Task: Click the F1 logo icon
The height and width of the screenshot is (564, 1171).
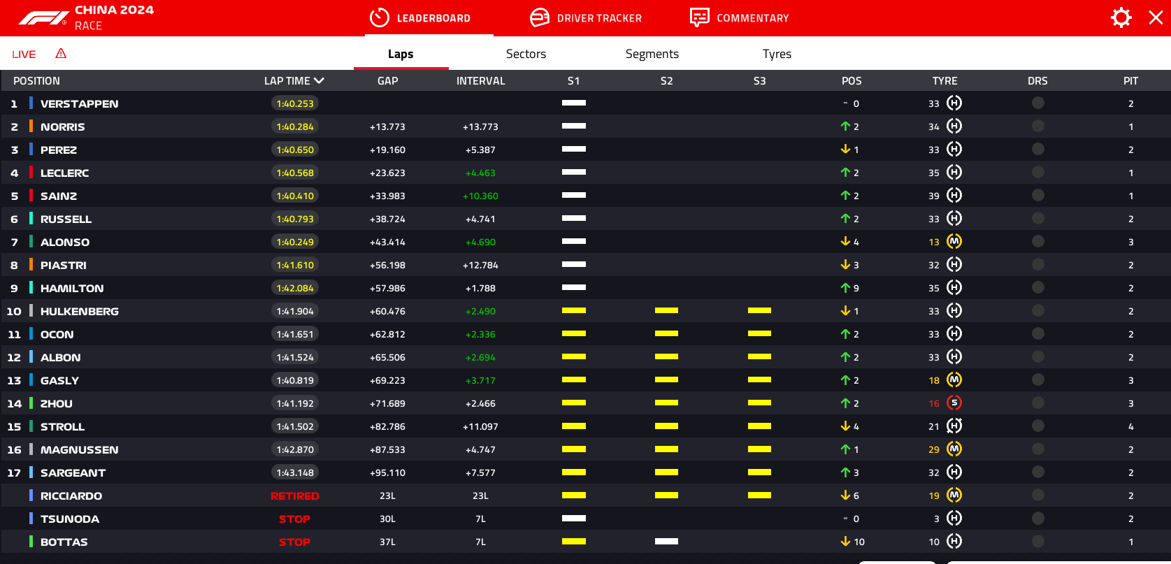Action: pos(43,18)
